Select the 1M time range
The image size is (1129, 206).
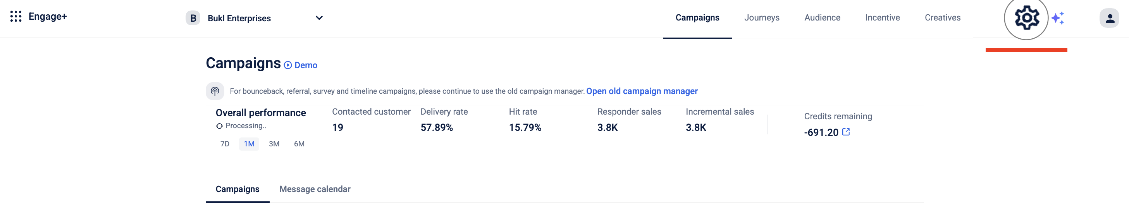pyautogui.click(x=249, y=144)
